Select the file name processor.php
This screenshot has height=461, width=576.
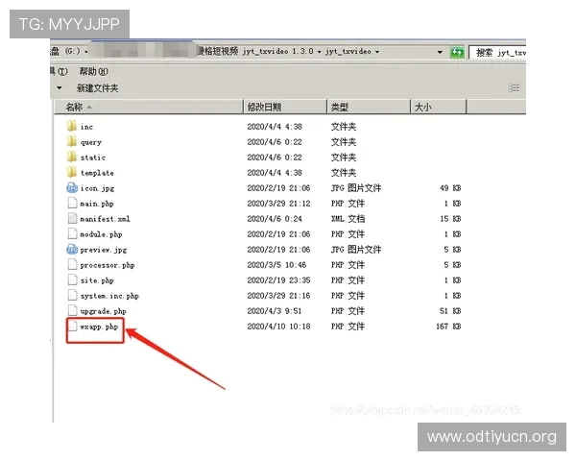point(108,265)
